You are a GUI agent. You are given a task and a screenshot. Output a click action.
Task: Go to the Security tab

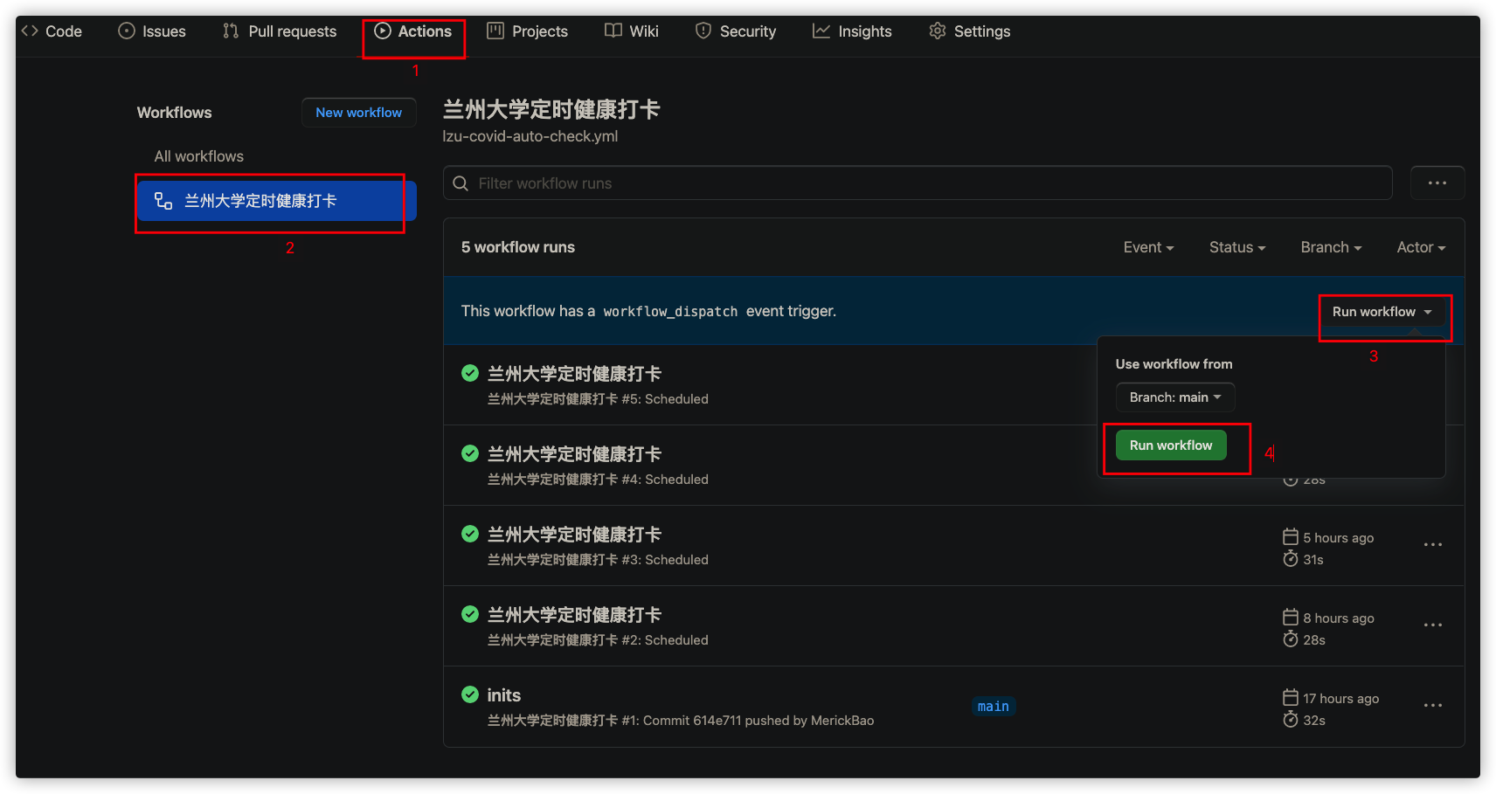tap(736, 31)
